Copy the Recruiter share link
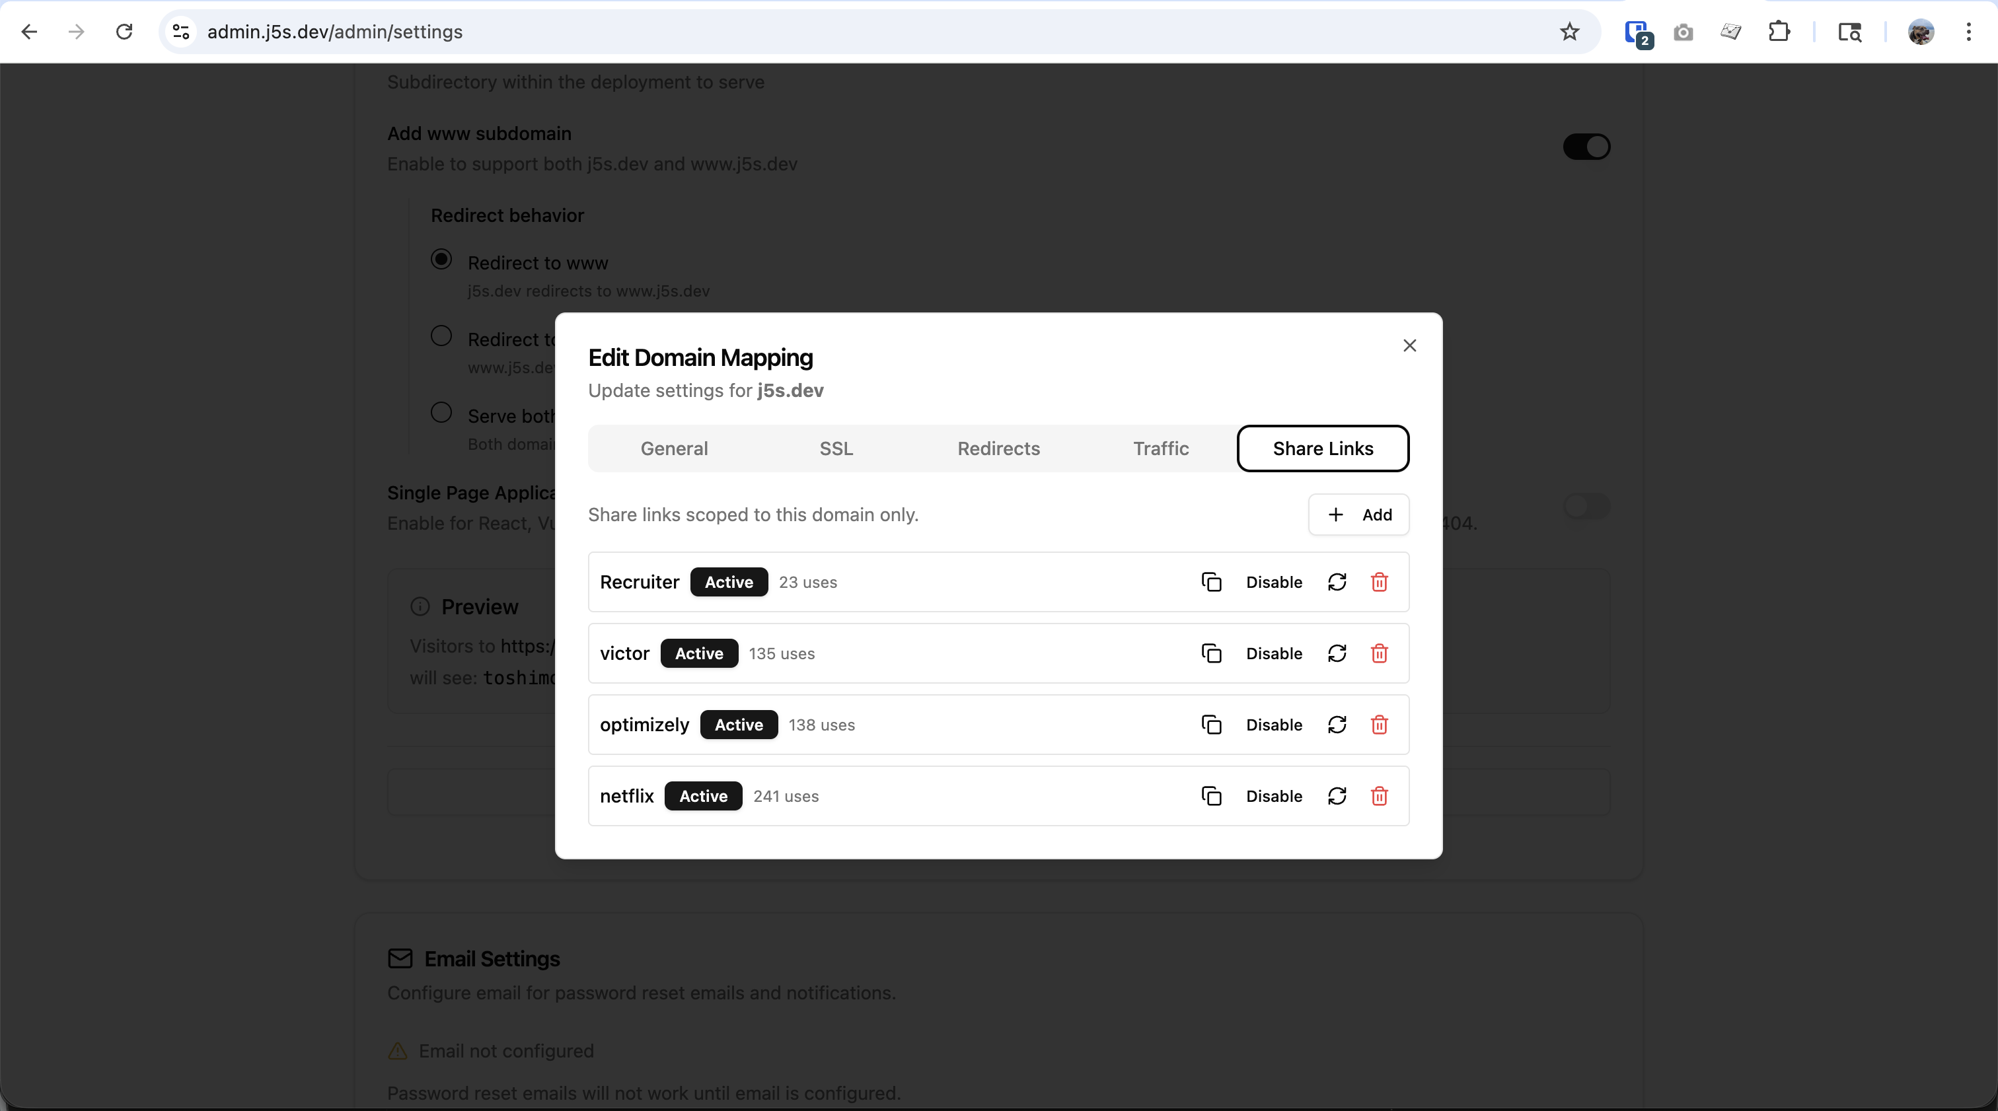This screenshot has height=1111, width=1998. click(x=1210, y=582)
